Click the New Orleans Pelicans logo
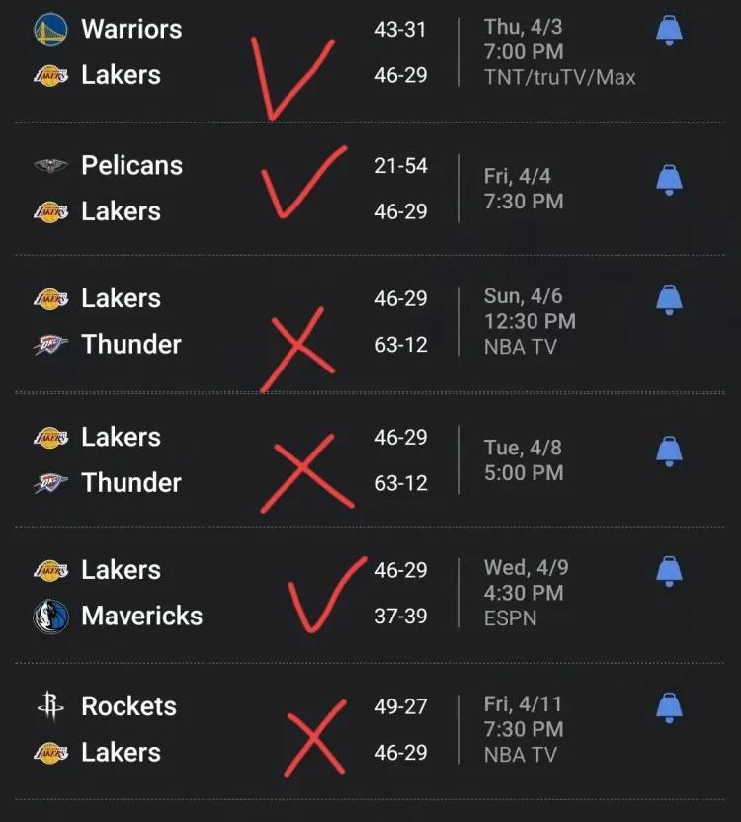 50,166
